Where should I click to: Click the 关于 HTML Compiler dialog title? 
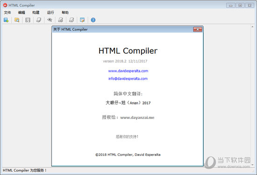tap(70, 29)
